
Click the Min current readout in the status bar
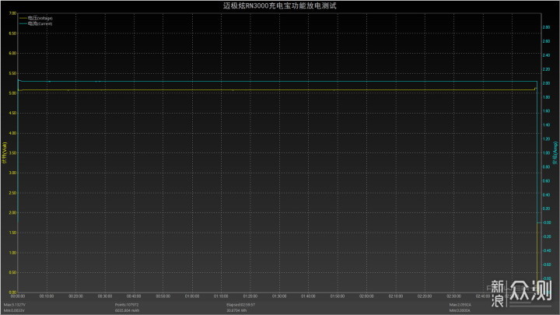(x=460, y=310)
